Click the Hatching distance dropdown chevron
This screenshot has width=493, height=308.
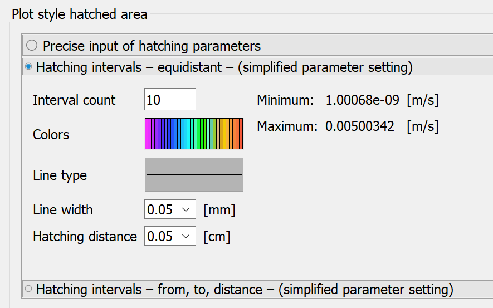tap(187, 236)
